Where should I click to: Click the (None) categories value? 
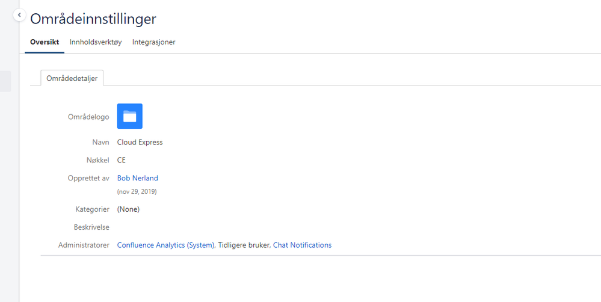[x=128, y=209]
